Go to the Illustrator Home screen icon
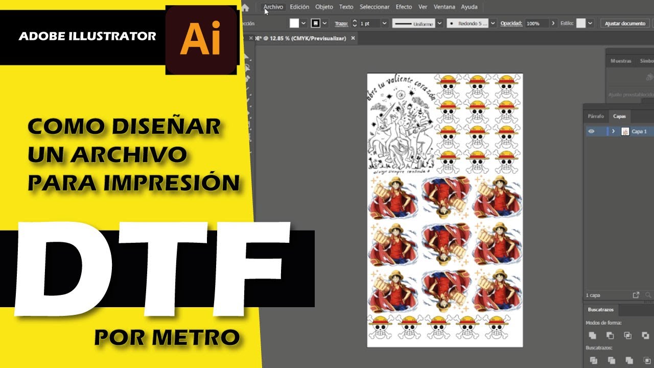The height and width of the screenshot is (368, 654). [x=245, y=7]
